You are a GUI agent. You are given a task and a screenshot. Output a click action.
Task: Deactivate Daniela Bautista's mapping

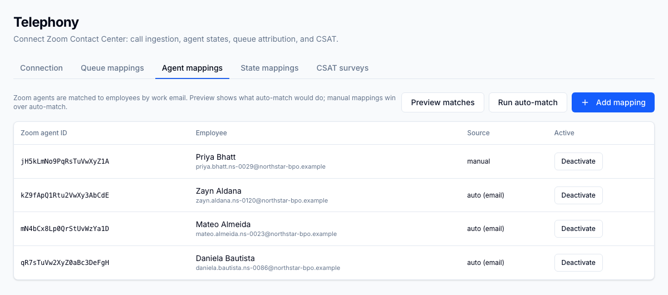click(x=578, y=263)
